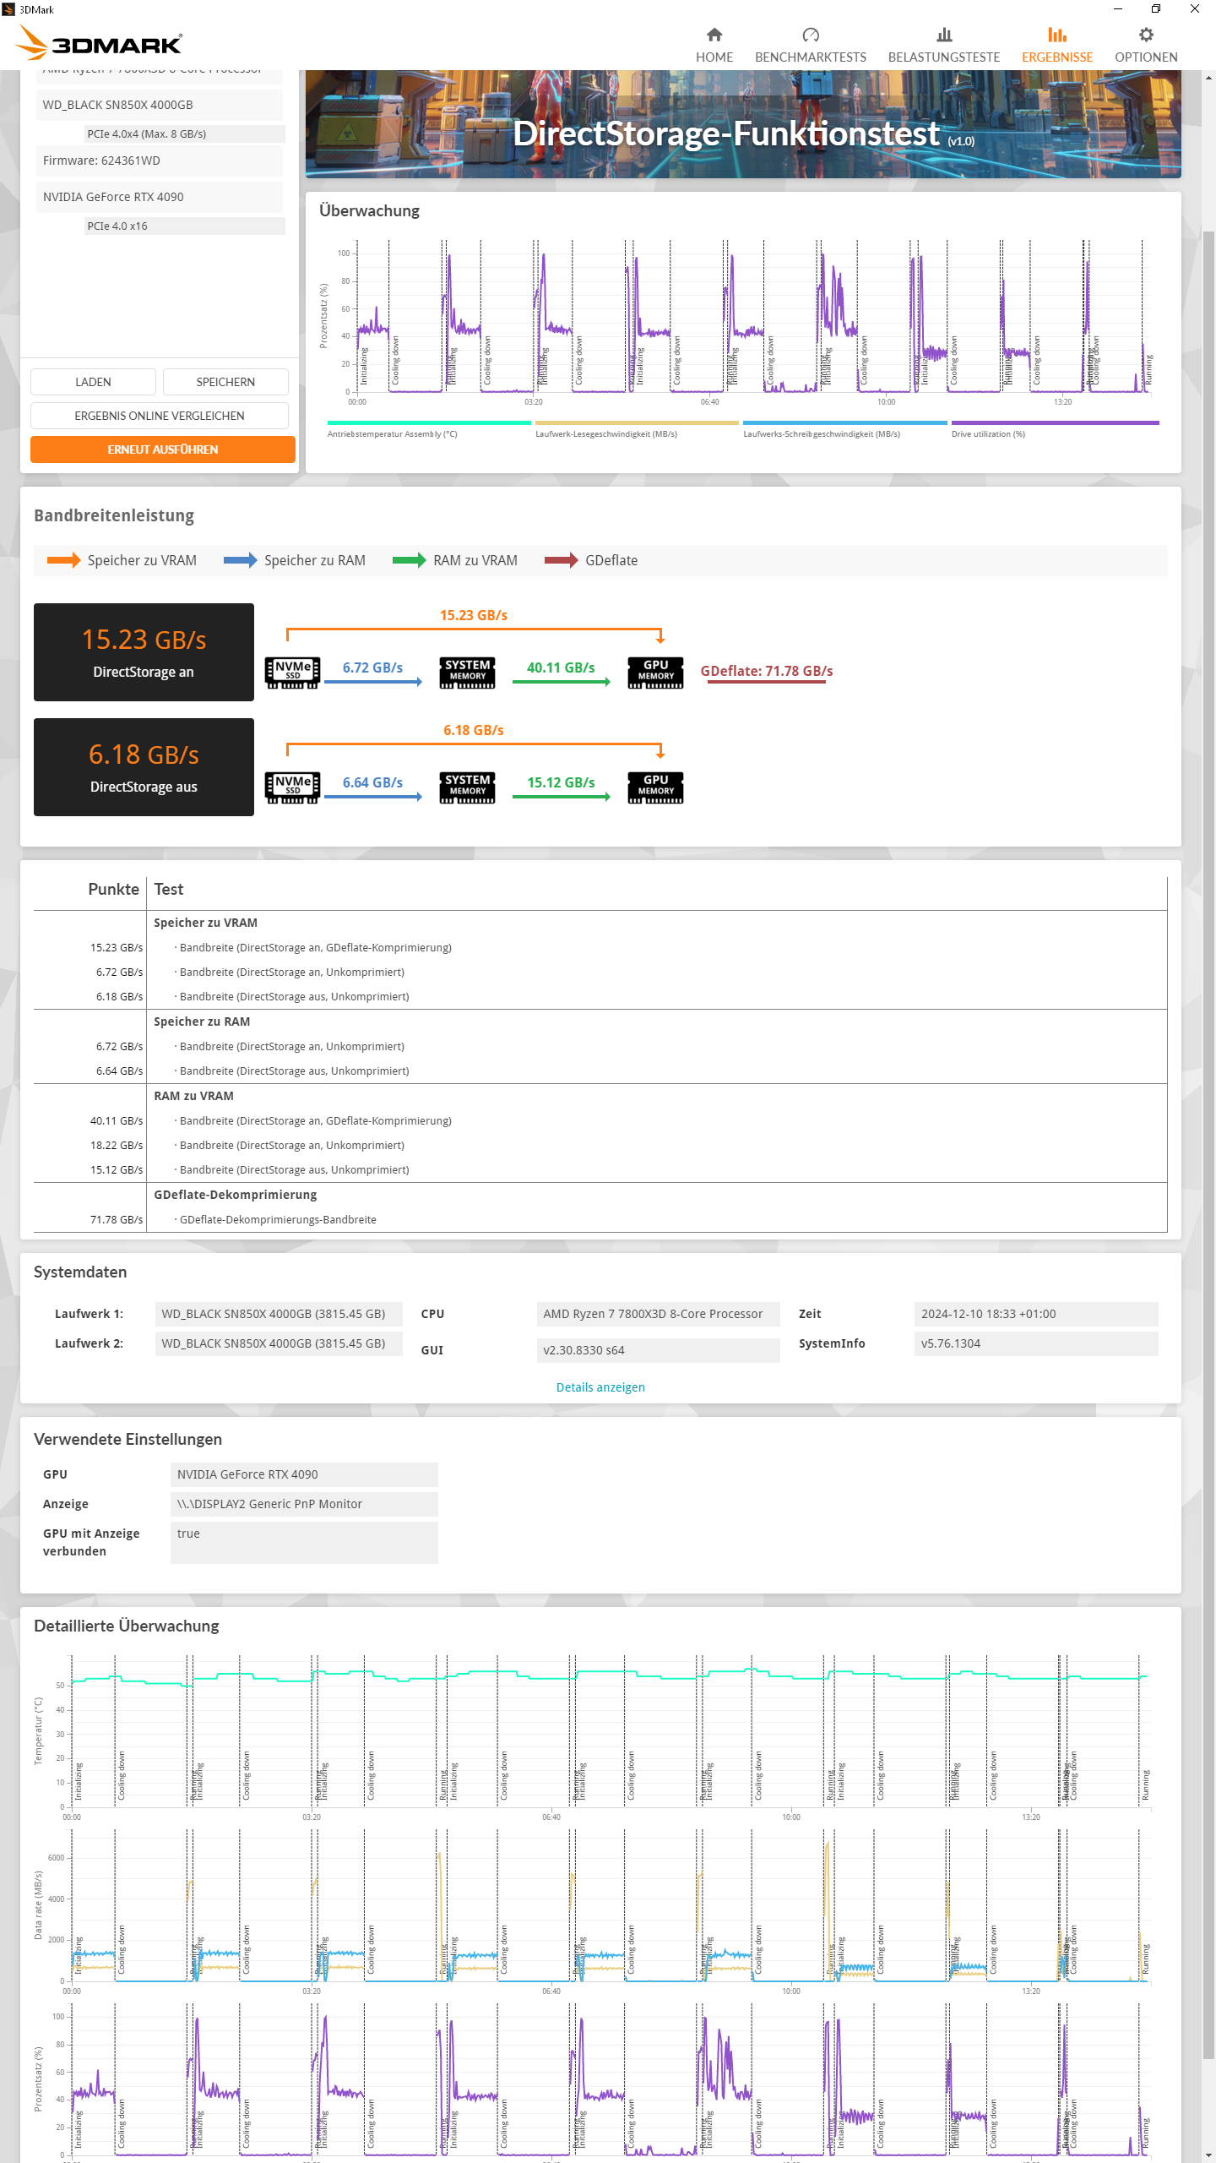Click the GPU mit Anzeige verbunden true field
The height and width of the screenshot is (2163, 1216).
pos(304,1543)
